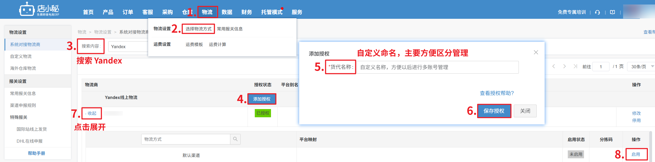This screenshot has height=162, width=655.
Task: Click 免费专属培训 link
Action: (572, 12)
